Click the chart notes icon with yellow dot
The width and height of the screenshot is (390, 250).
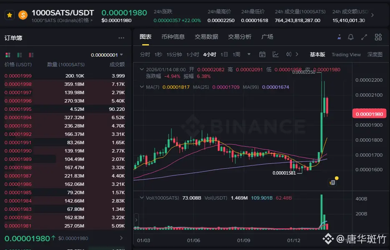(x=333, y=182)
